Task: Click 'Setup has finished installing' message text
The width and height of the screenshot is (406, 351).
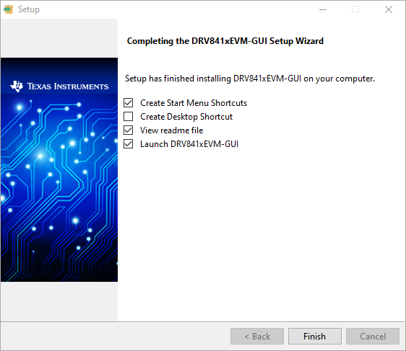Action: tap(250, 79)
